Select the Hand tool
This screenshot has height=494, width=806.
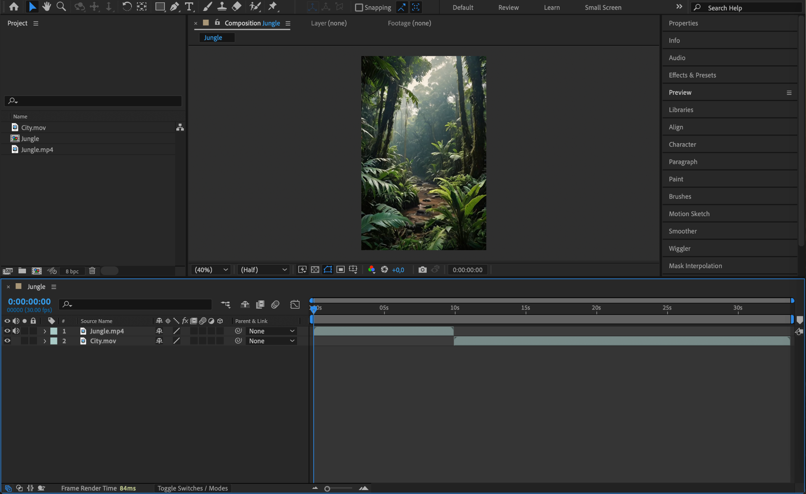pyautogui.click(x=46, y=7)
